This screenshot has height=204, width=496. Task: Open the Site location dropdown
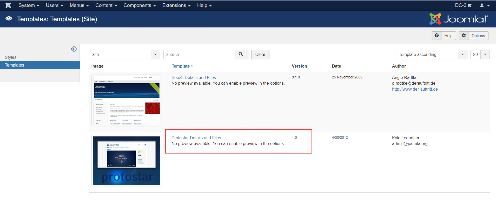pyautogui.click(x=124, y=54)
